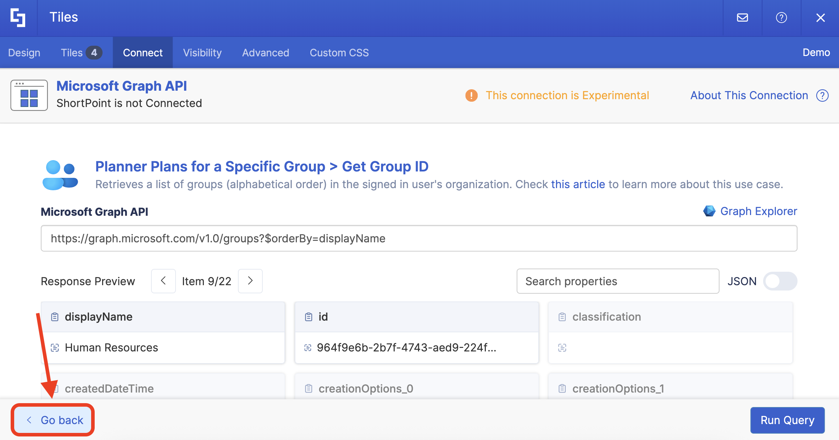
Task: Click the help question mark icon in header
Action: click(x=781, y=18)
